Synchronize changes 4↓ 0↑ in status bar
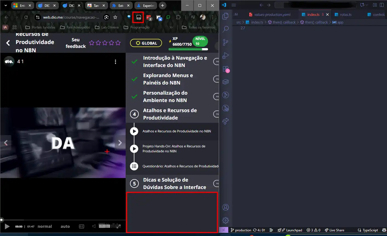 (x=259, y=230)
